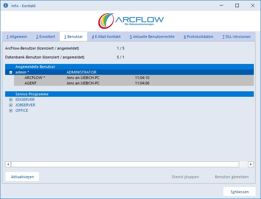This screenshot has height=199, width=261.
Task: Click Dienst stoppen button
Action: [185, 177]
